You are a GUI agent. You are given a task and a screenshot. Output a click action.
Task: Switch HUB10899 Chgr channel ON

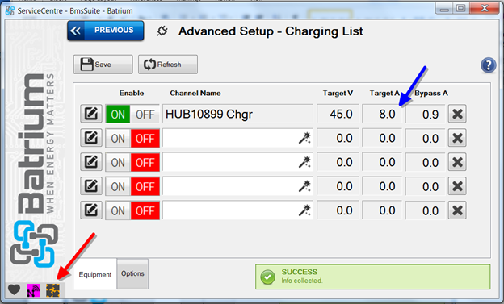(118, 114)
